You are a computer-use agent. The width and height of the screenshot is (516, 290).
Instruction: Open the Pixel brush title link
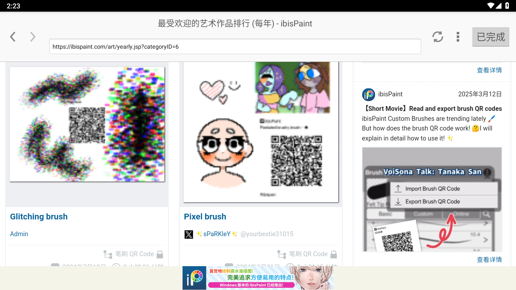[x=205, y=217]
